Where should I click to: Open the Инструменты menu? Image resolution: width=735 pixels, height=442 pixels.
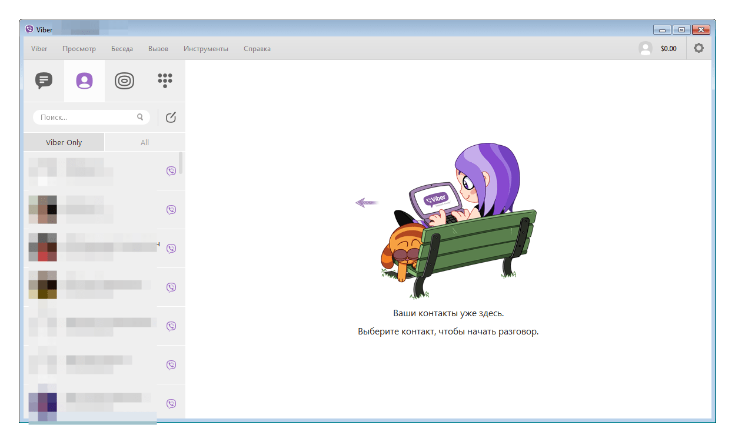(206, 49)
